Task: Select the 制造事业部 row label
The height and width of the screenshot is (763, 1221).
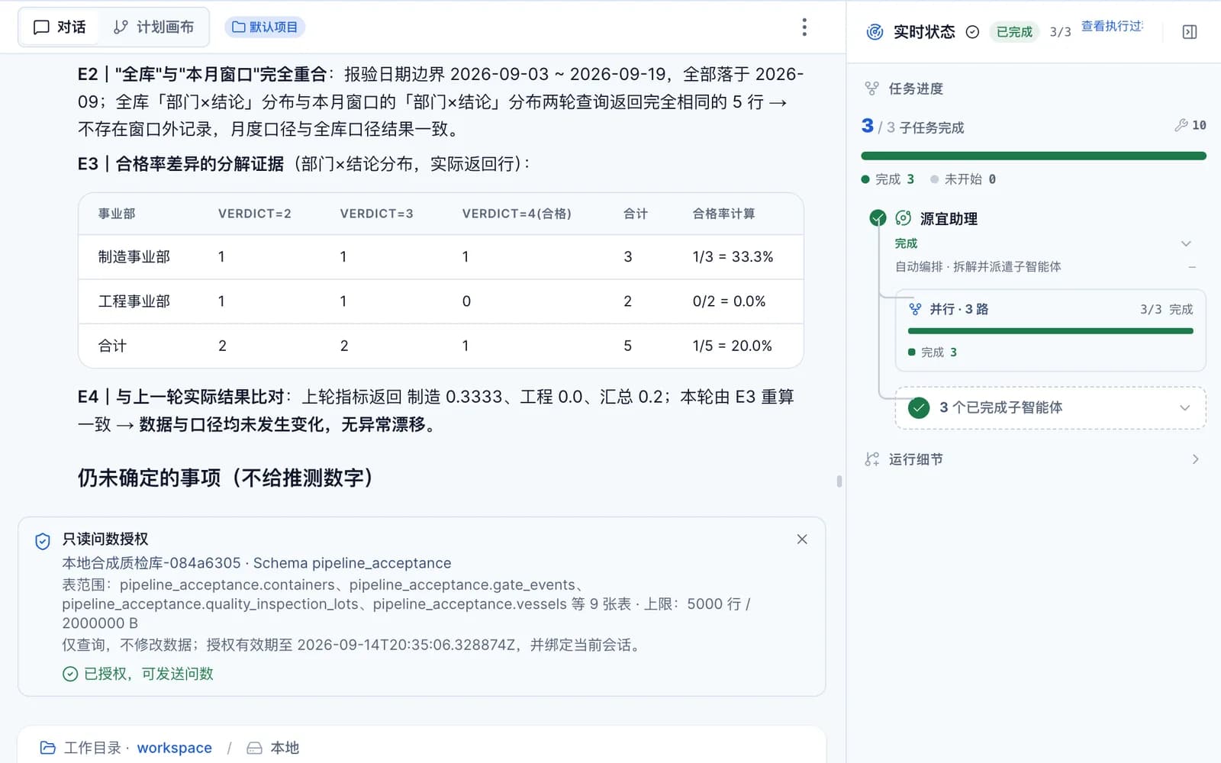Action: pos(134,257)
